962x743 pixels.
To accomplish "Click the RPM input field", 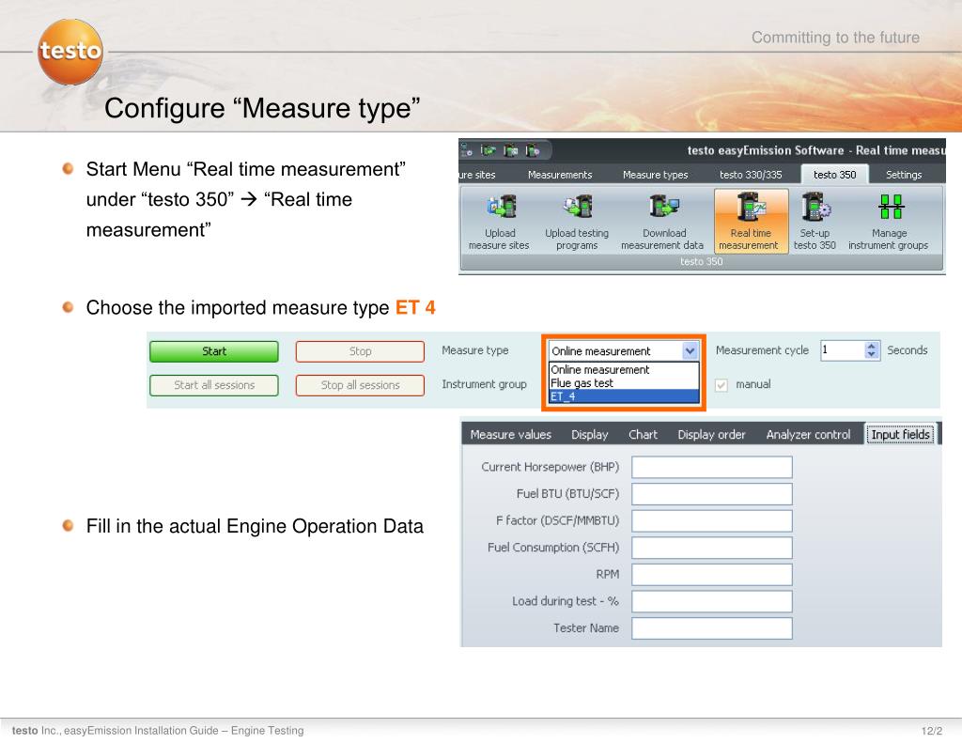I will click(x=712, y=575).
